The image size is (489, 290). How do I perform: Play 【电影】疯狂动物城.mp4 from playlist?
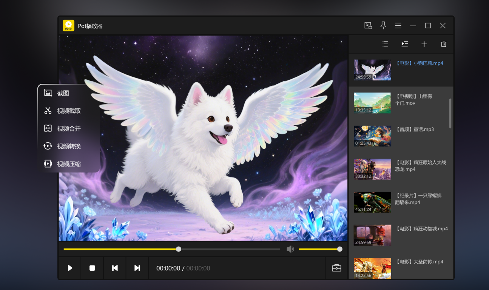[x=421, y=229]
